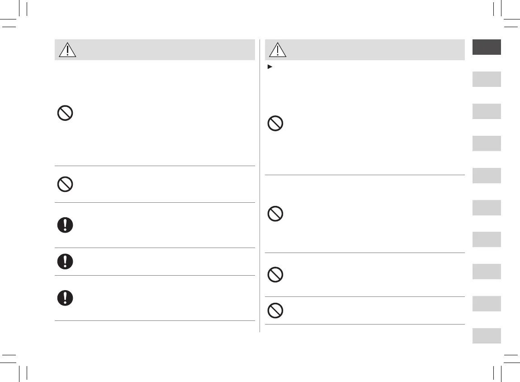Click the bottom exclamation mark icon, left column
The width and height of the screenshot is (520, 382).
pyautogui.click(x=65, y=297)
